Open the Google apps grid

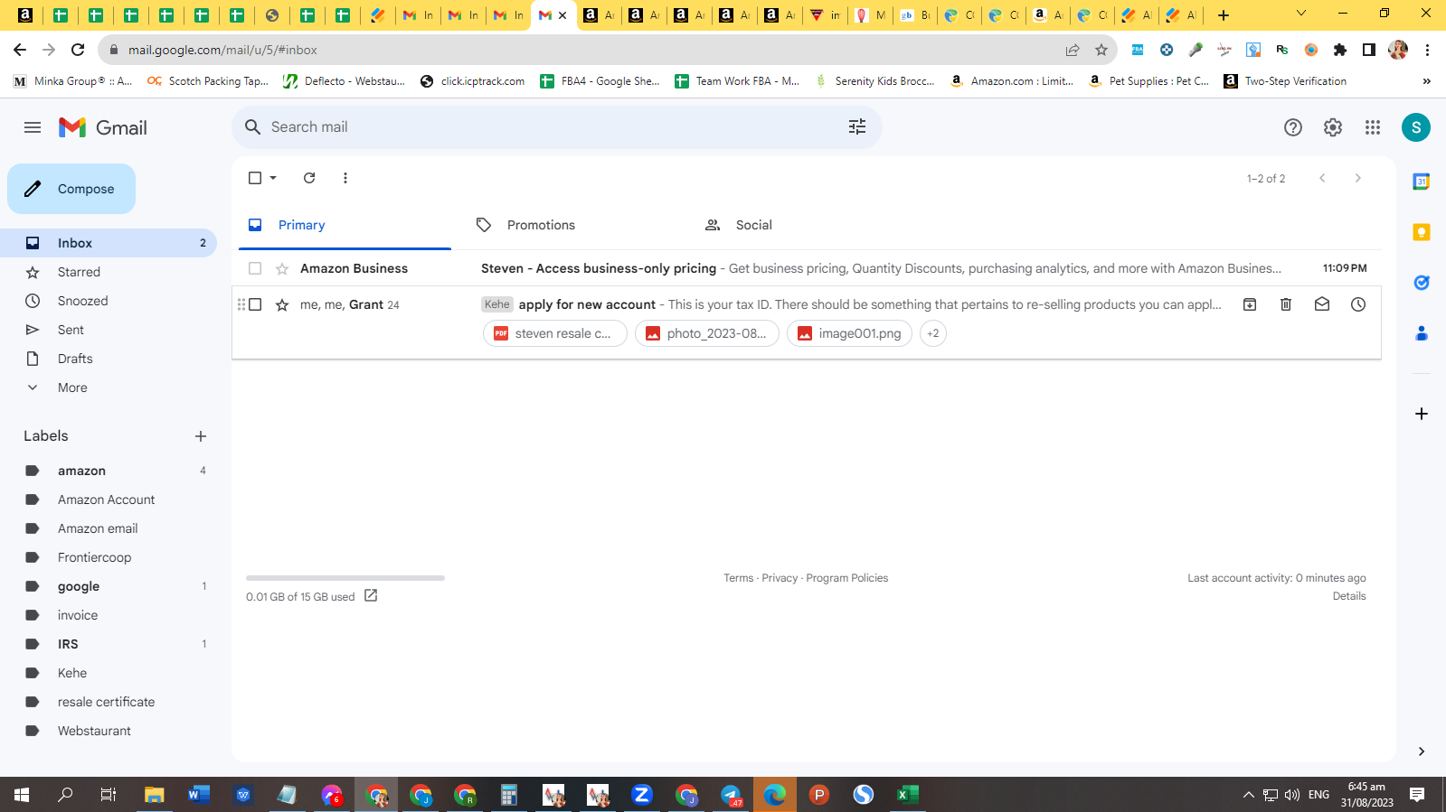1373,127
